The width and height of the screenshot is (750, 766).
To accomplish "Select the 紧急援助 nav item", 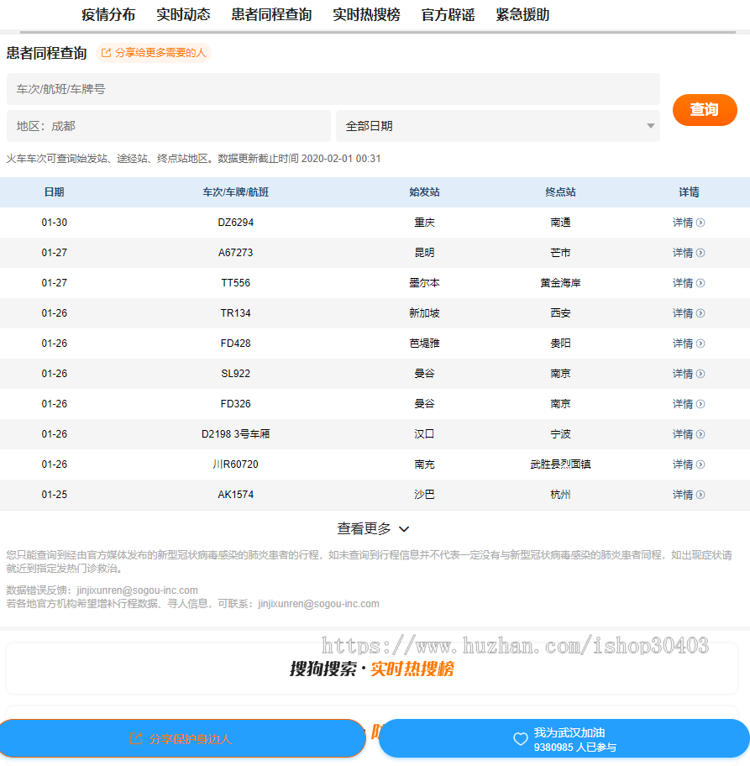I will pyautogui.click(x=522, y=15).
